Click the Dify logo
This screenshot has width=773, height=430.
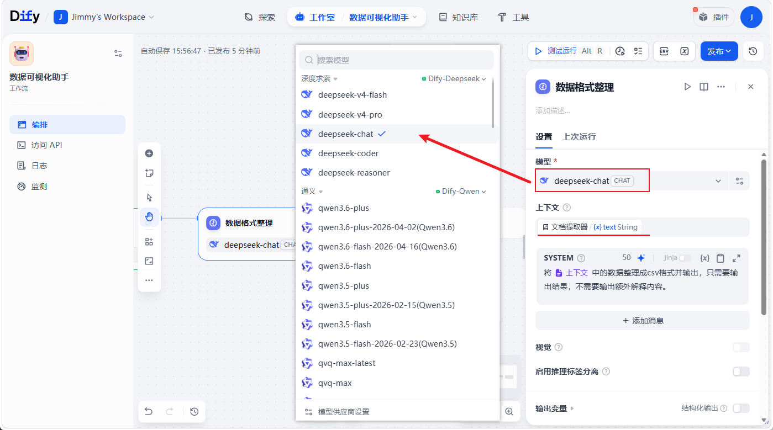click(x=25, y=17)
